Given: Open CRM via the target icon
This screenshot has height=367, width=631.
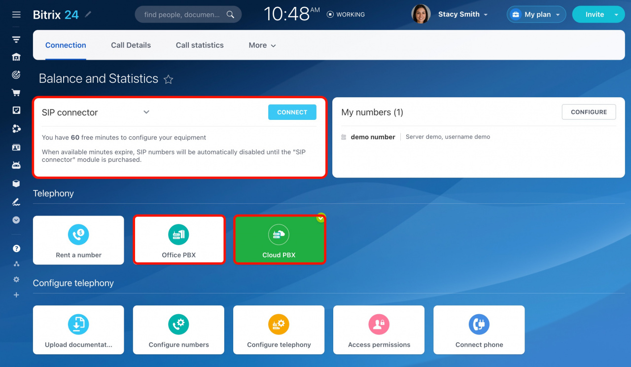Looking at the screenshot, I should pyautogui.click(x=16, y=74).
